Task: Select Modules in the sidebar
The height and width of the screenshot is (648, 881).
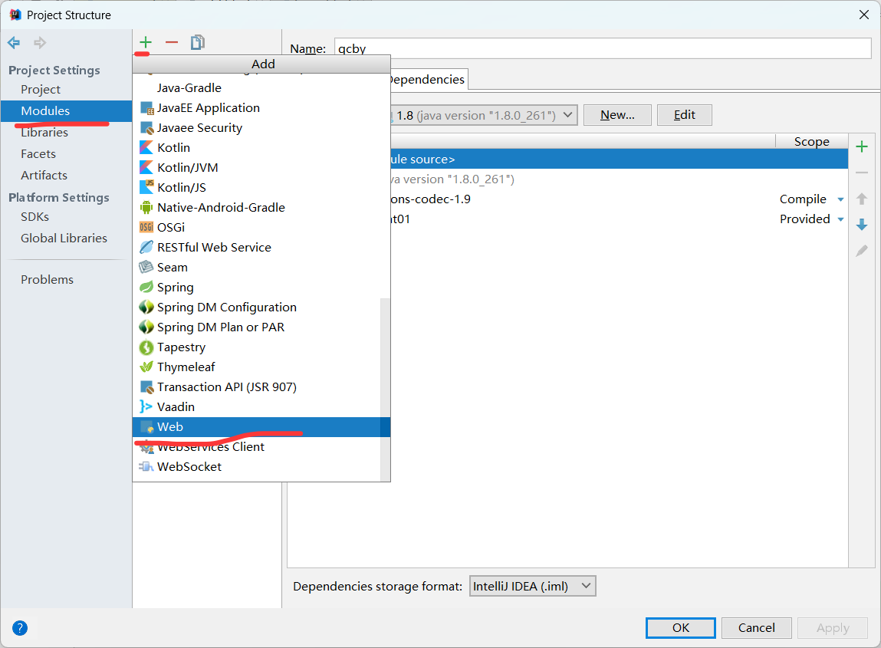Action: pyautogui.click(x=66, y=110)
